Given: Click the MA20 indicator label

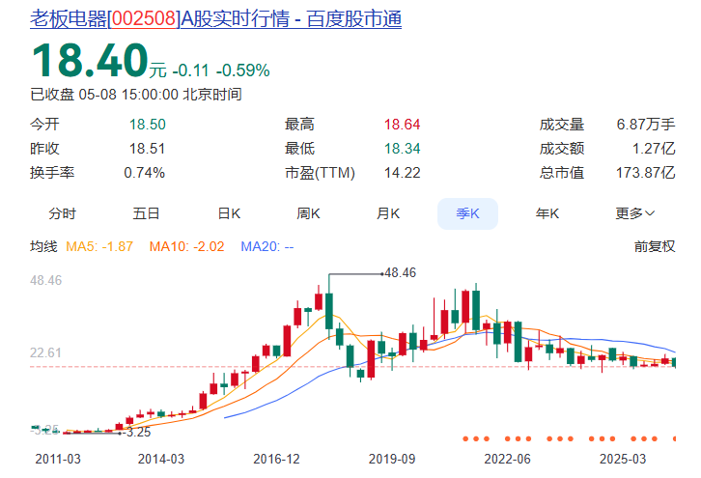Looking at the screenshot, I should (266, 246).
